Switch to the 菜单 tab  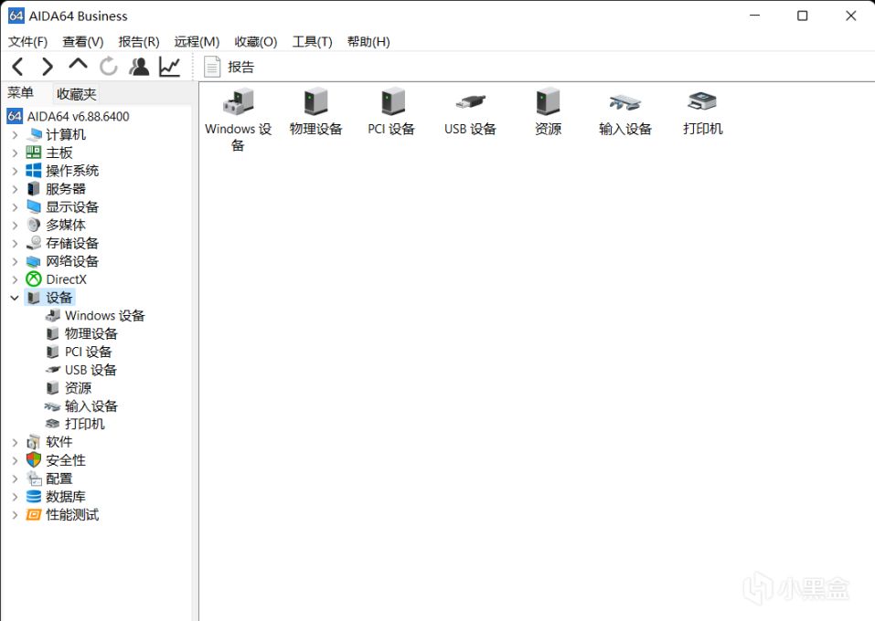coord(21,92)
